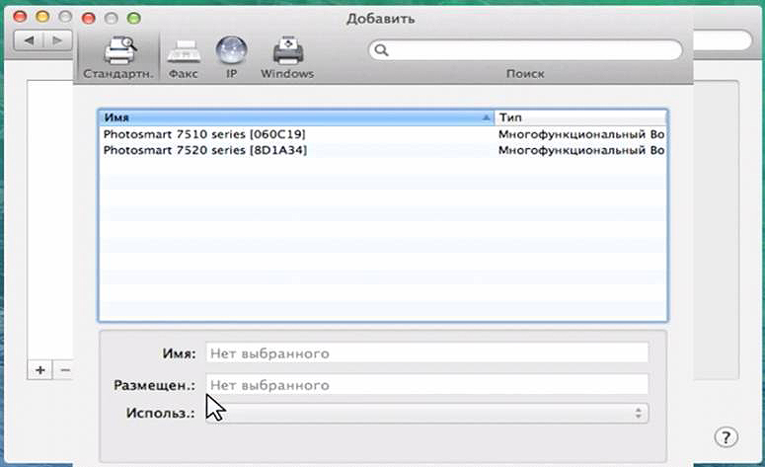The width and height of the screenshot is (765, 467).
Task: Switch to the IP printer globe icon
Action: (x=230, y=56)
